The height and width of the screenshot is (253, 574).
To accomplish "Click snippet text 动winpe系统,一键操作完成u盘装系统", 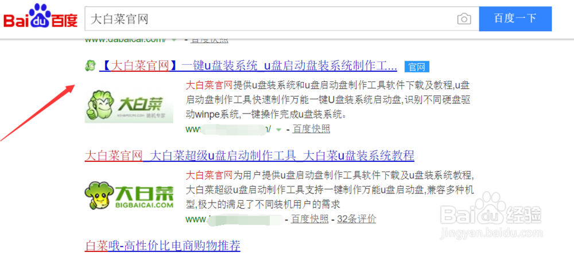I will point(266,115).
